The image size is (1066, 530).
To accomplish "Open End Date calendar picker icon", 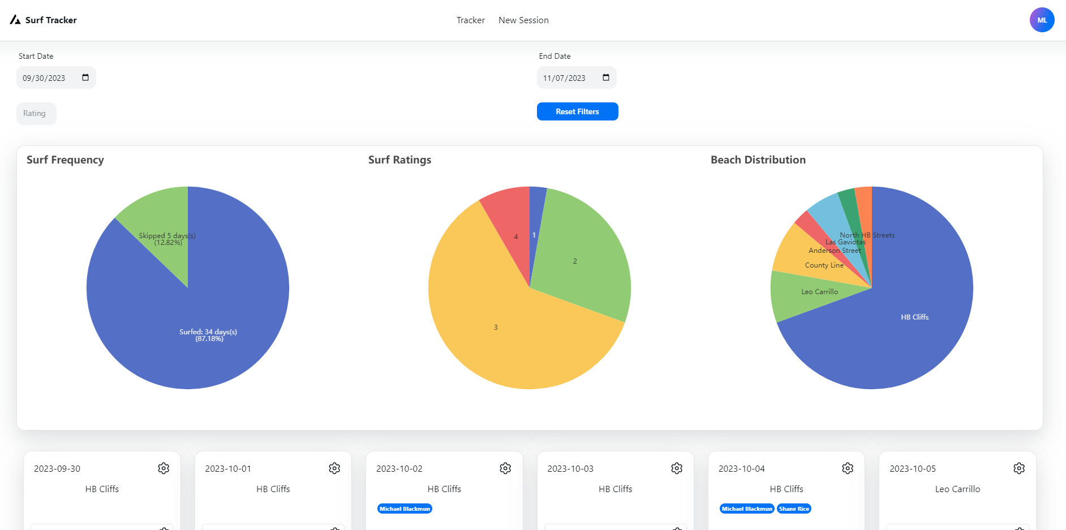I will pyautogui.click(x=606, y=77).
